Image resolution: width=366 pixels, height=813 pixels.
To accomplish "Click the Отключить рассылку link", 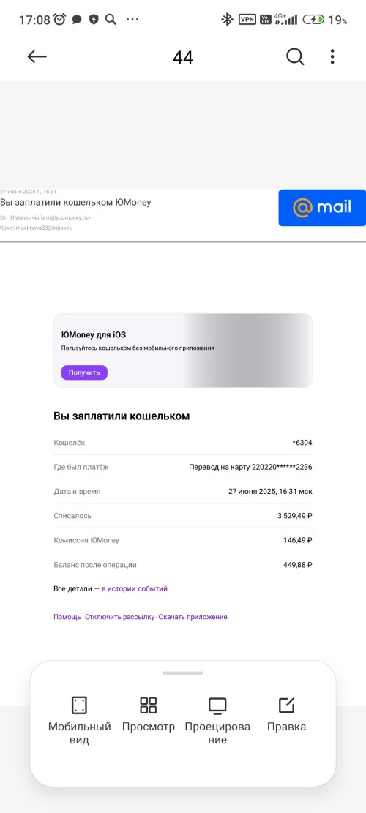I will (120, 617).
